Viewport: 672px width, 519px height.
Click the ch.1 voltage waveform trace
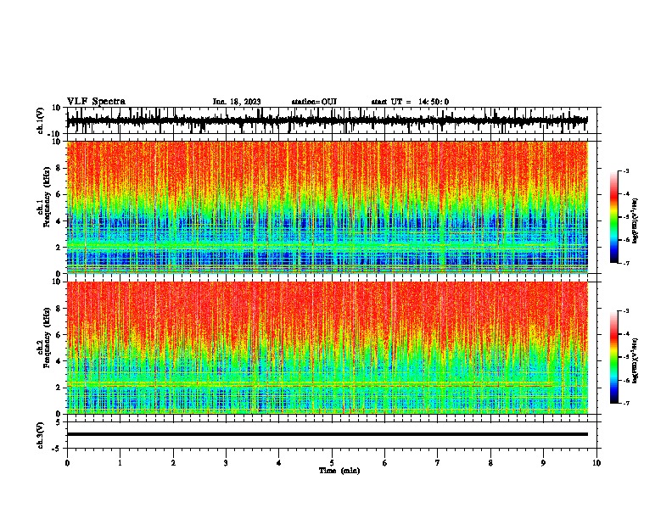(327, 120)
